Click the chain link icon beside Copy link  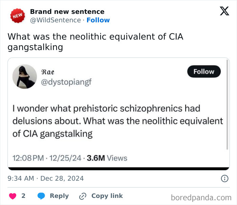click(x=83, y=196)
